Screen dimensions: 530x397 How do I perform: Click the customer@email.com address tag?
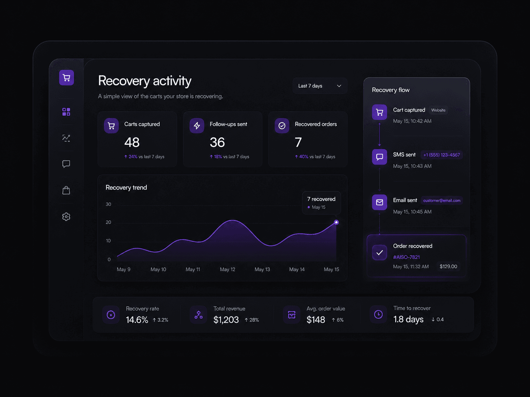coord(442,200)
